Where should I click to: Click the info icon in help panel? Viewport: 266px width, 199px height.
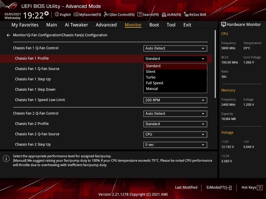(x=6, y=159)
